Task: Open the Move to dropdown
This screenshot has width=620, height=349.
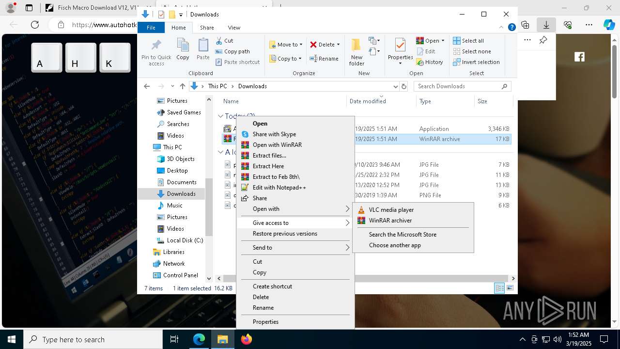Action: pos(286,45)
